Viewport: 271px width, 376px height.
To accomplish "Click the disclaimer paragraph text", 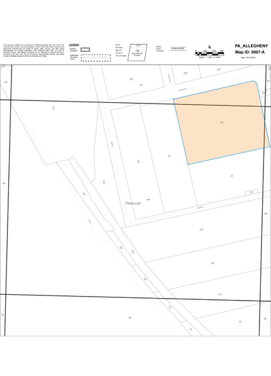I will (33, 51).
